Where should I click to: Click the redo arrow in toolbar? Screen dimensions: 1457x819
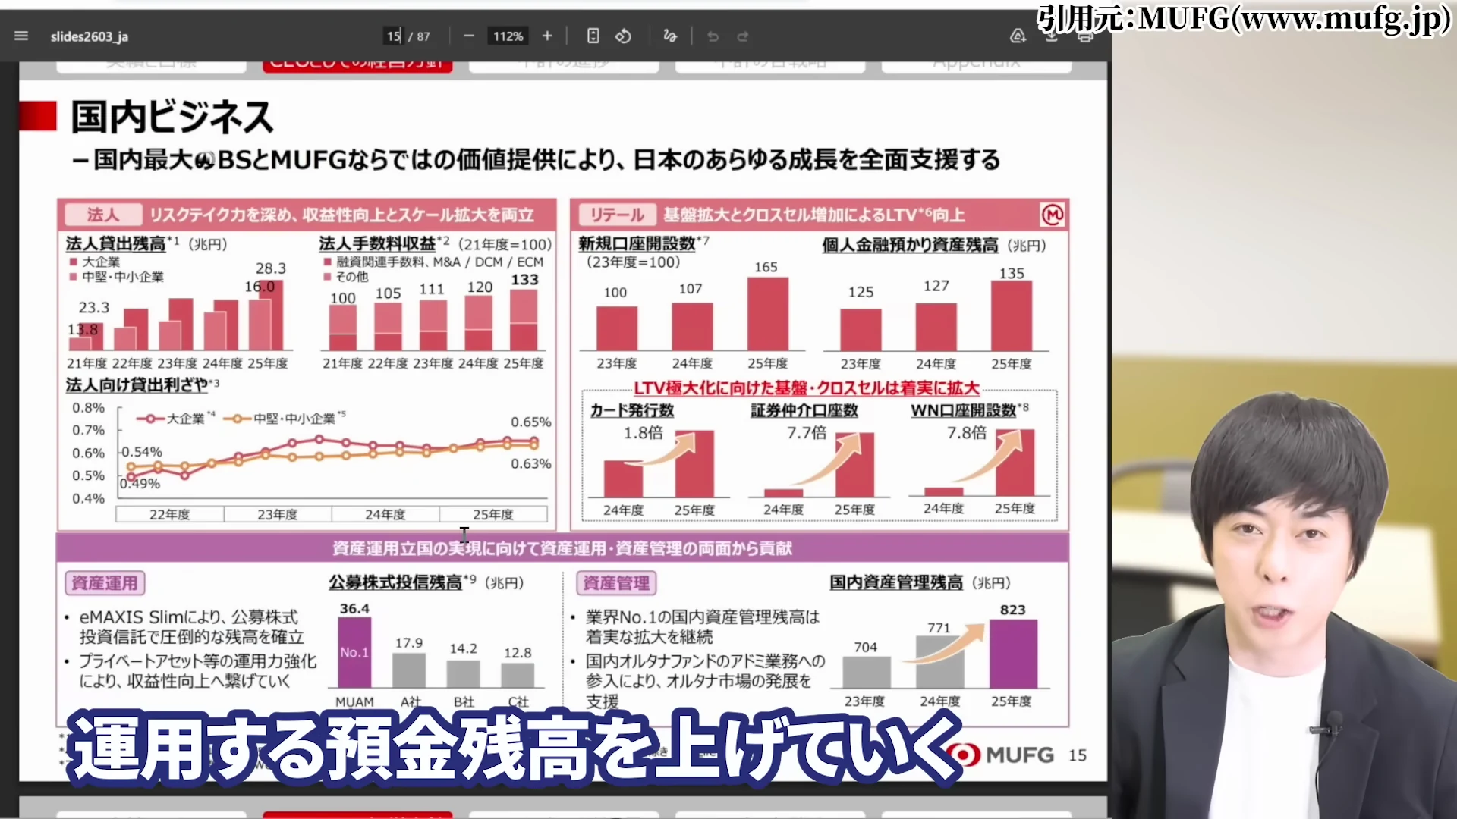coord(742,36)
